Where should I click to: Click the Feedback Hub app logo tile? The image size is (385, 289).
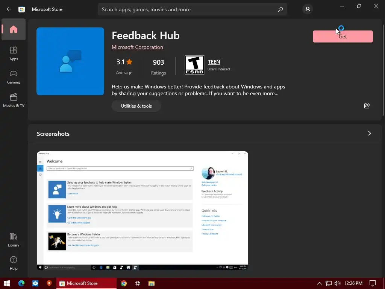pos(70,61)
